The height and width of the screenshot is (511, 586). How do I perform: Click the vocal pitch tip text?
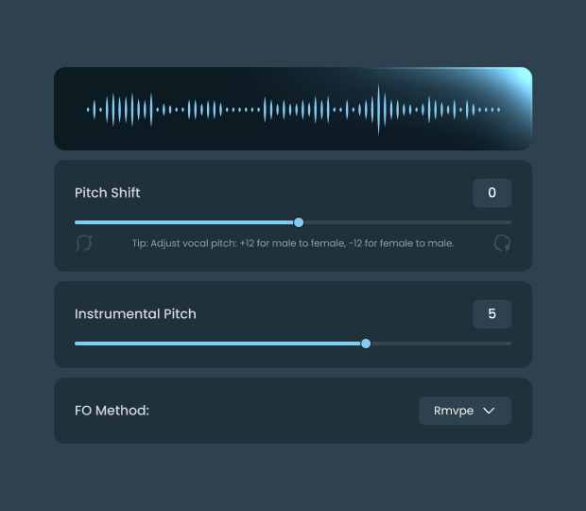[x=293, y=243]
